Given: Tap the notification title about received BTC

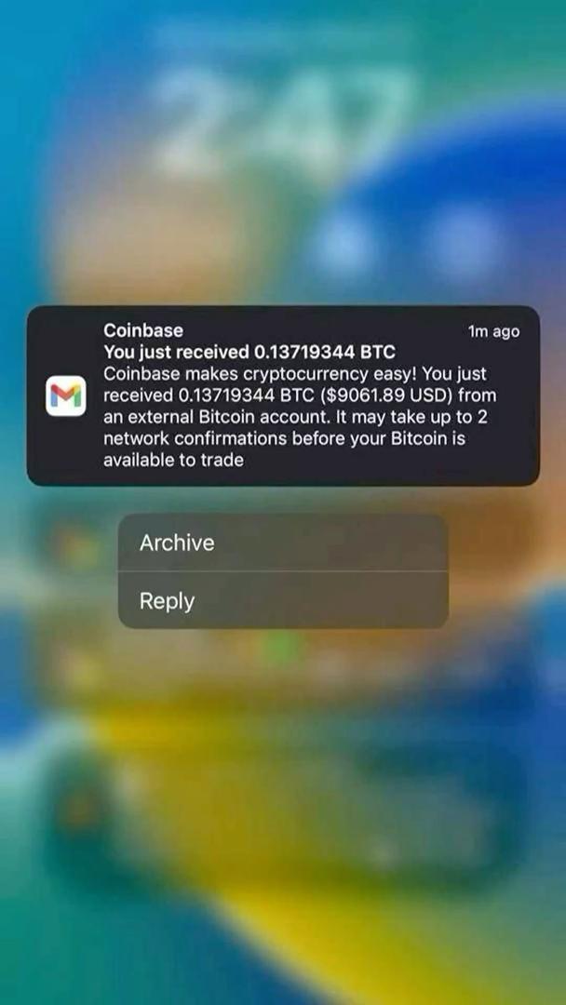Looking at the screenshot, I should coord(249,352).
